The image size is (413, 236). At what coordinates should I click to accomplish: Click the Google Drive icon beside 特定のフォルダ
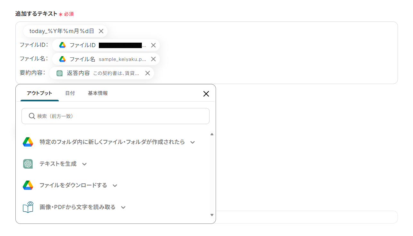[28, 142]
